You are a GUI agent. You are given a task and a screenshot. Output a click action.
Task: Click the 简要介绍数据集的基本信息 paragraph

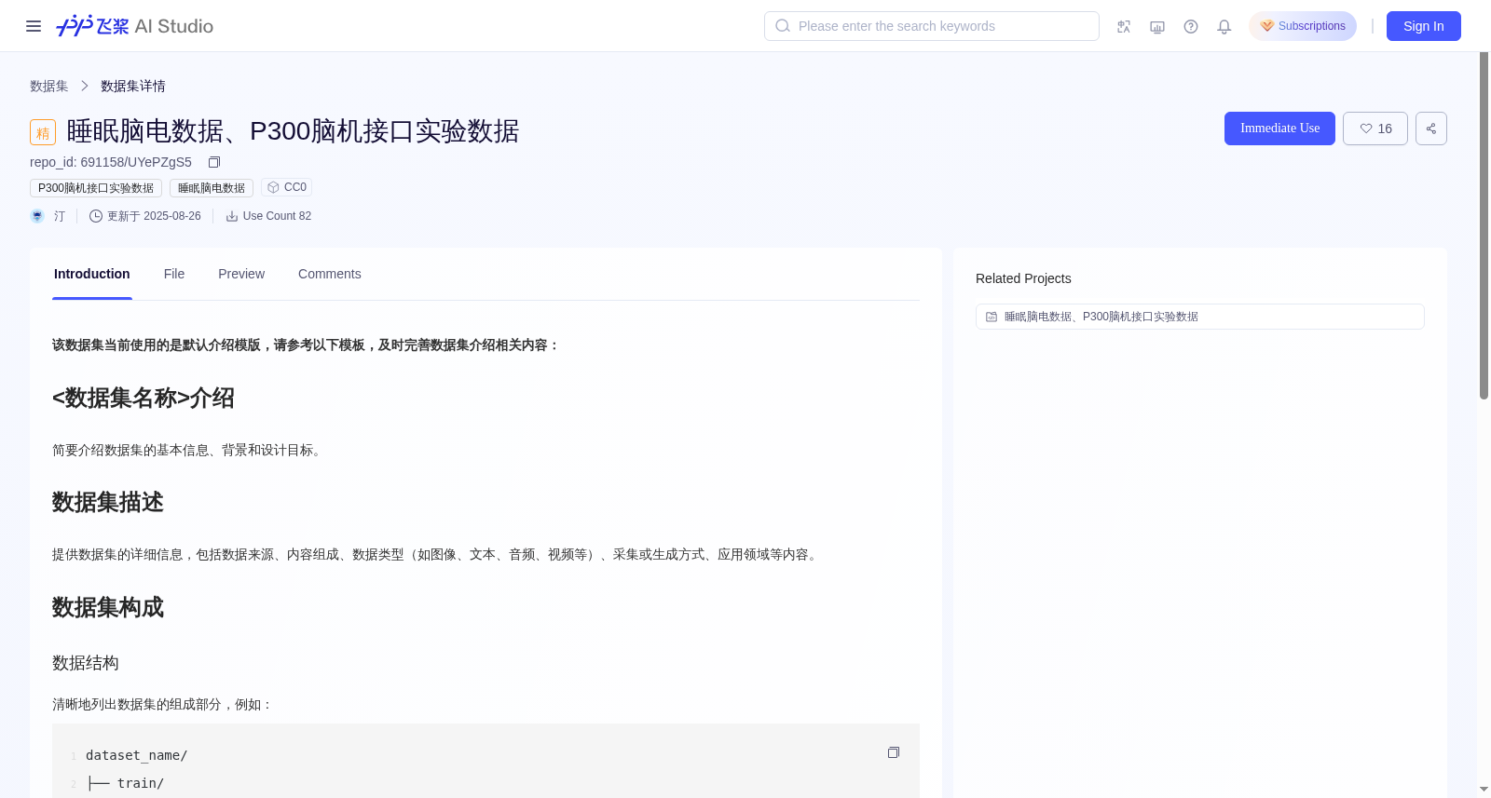(x=189, y=451)
